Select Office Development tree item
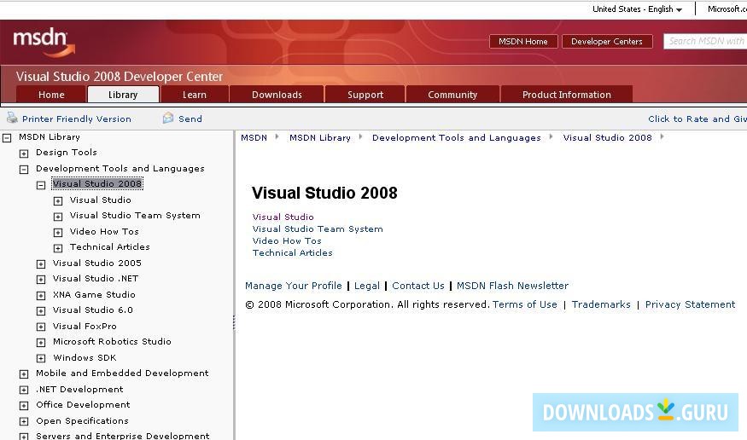Viewport: 747px width, 440px height. [x=83, y=404]
